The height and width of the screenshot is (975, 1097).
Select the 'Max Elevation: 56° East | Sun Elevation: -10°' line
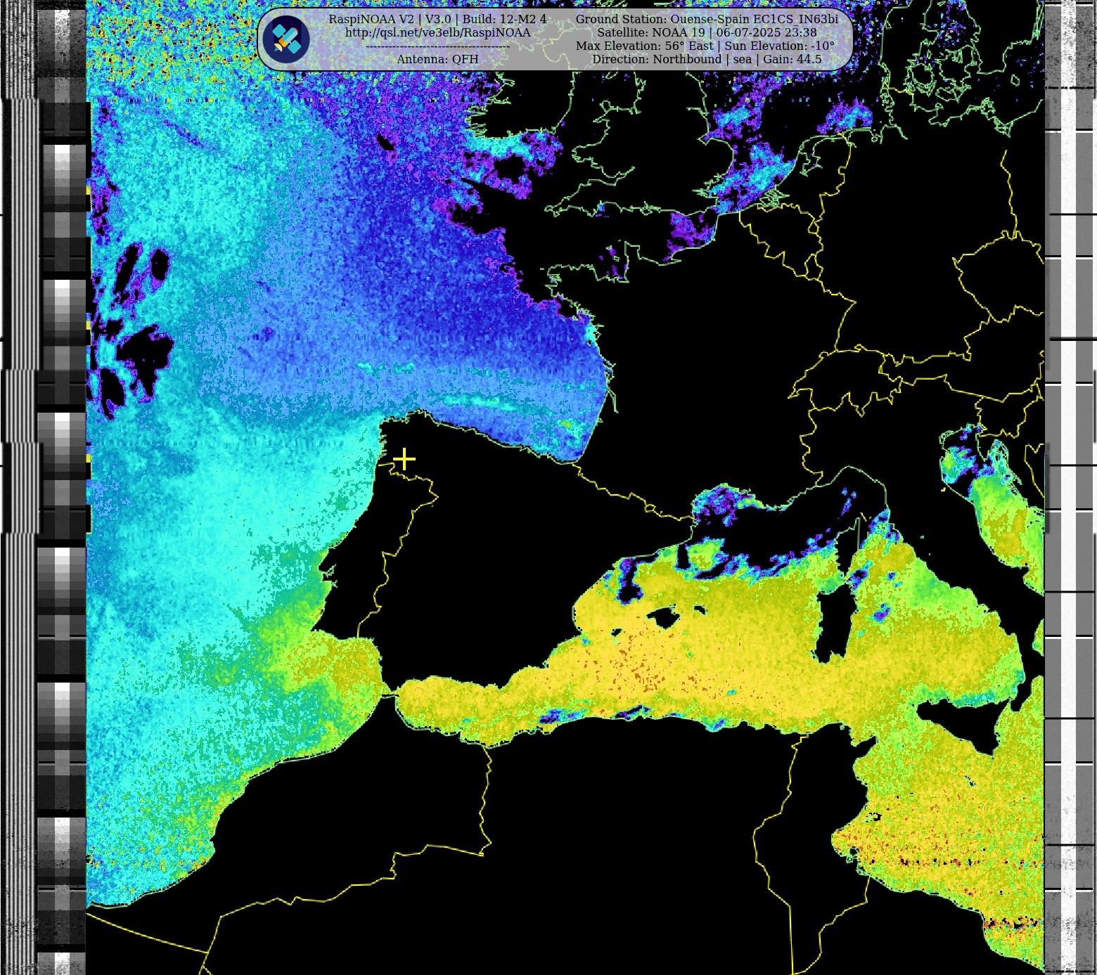point(705,46)
